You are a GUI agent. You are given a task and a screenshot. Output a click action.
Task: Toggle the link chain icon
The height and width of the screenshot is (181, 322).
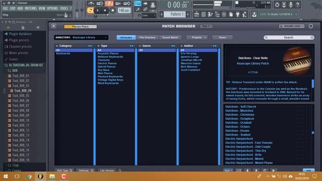[x=145, y=9]
